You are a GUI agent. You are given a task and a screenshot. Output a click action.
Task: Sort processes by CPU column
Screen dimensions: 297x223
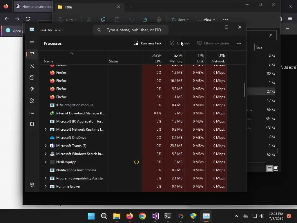pos(153,58)
